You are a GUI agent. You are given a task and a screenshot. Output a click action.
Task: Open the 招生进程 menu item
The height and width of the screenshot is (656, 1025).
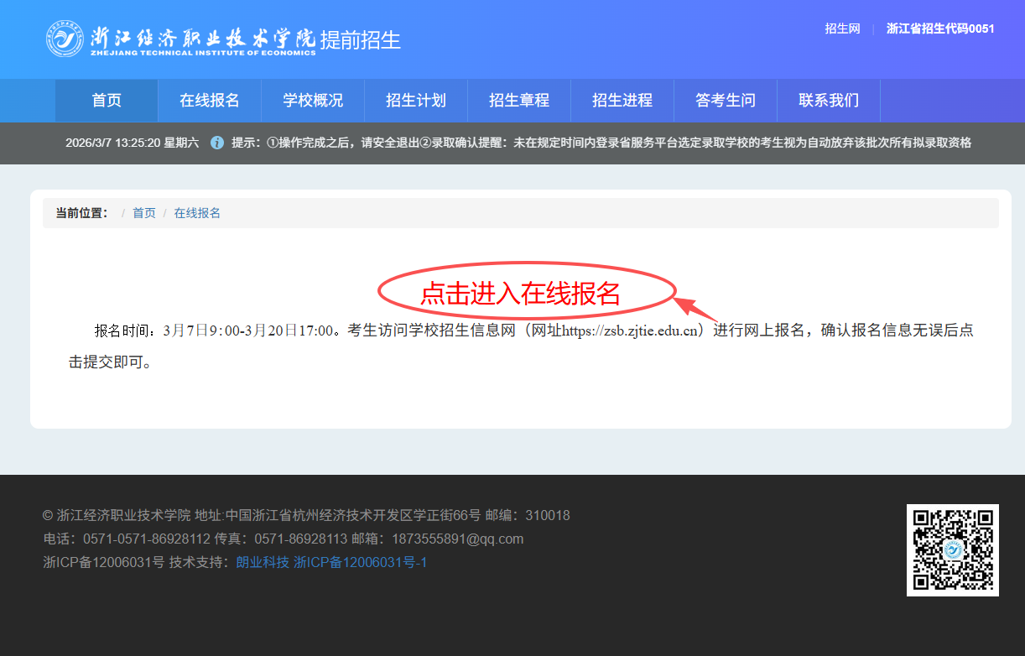click(622, 101)
